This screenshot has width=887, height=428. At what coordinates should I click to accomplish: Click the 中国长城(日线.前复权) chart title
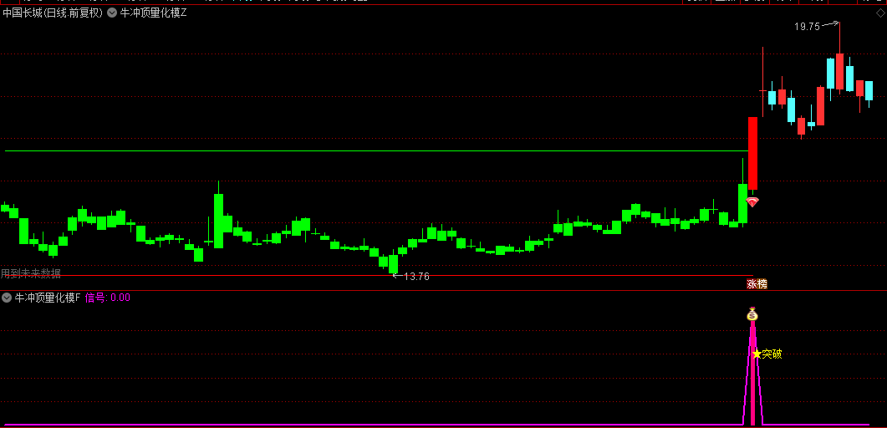[x=53, y=13]
